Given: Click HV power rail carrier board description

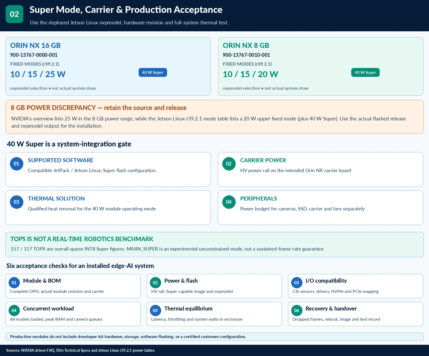Looking at the screenshot, I should coord(295,171).
